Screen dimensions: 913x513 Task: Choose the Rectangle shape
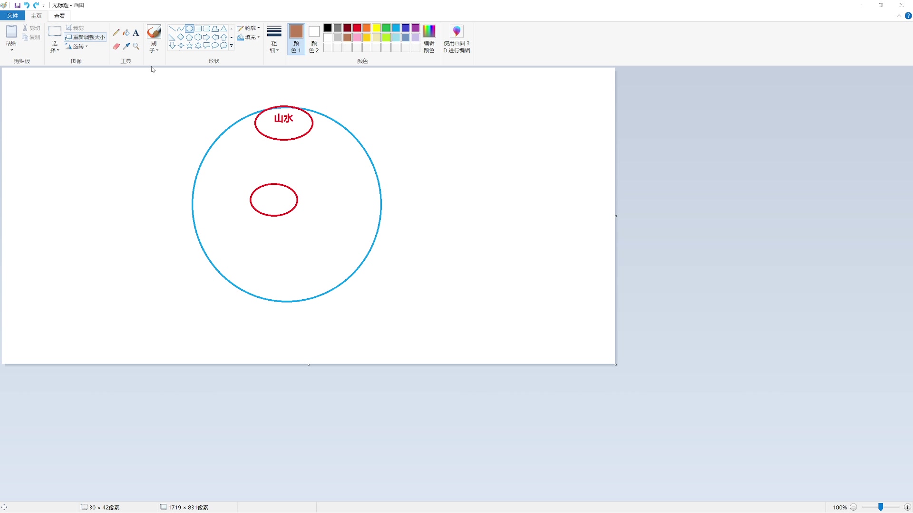pyautogui.click(x=198, y=28)
